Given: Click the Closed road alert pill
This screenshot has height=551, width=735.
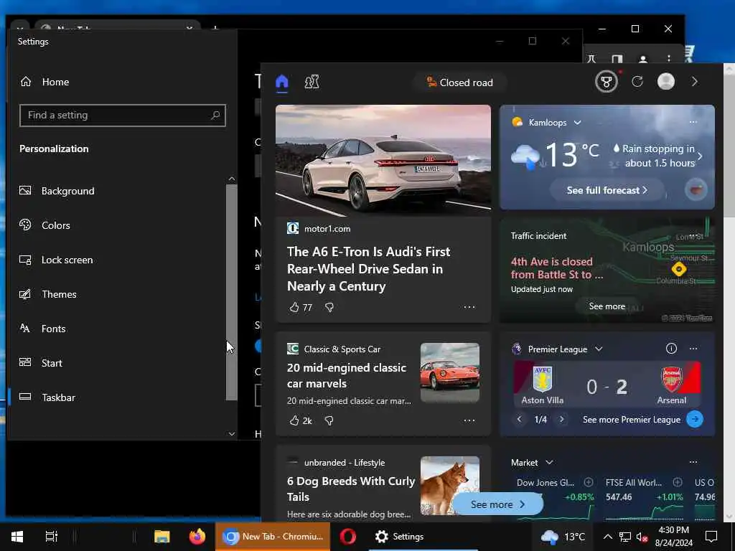Looking at the screenshot, I should point(460,83).
